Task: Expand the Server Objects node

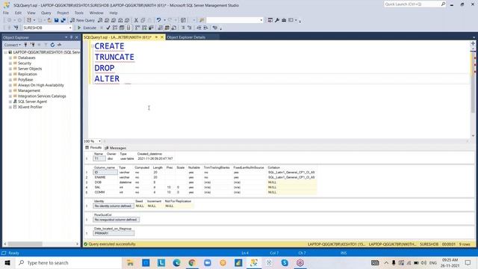Action: click(10, 69)
